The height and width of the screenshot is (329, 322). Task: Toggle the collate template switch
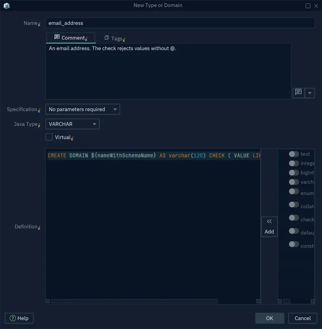pos(294,205)
